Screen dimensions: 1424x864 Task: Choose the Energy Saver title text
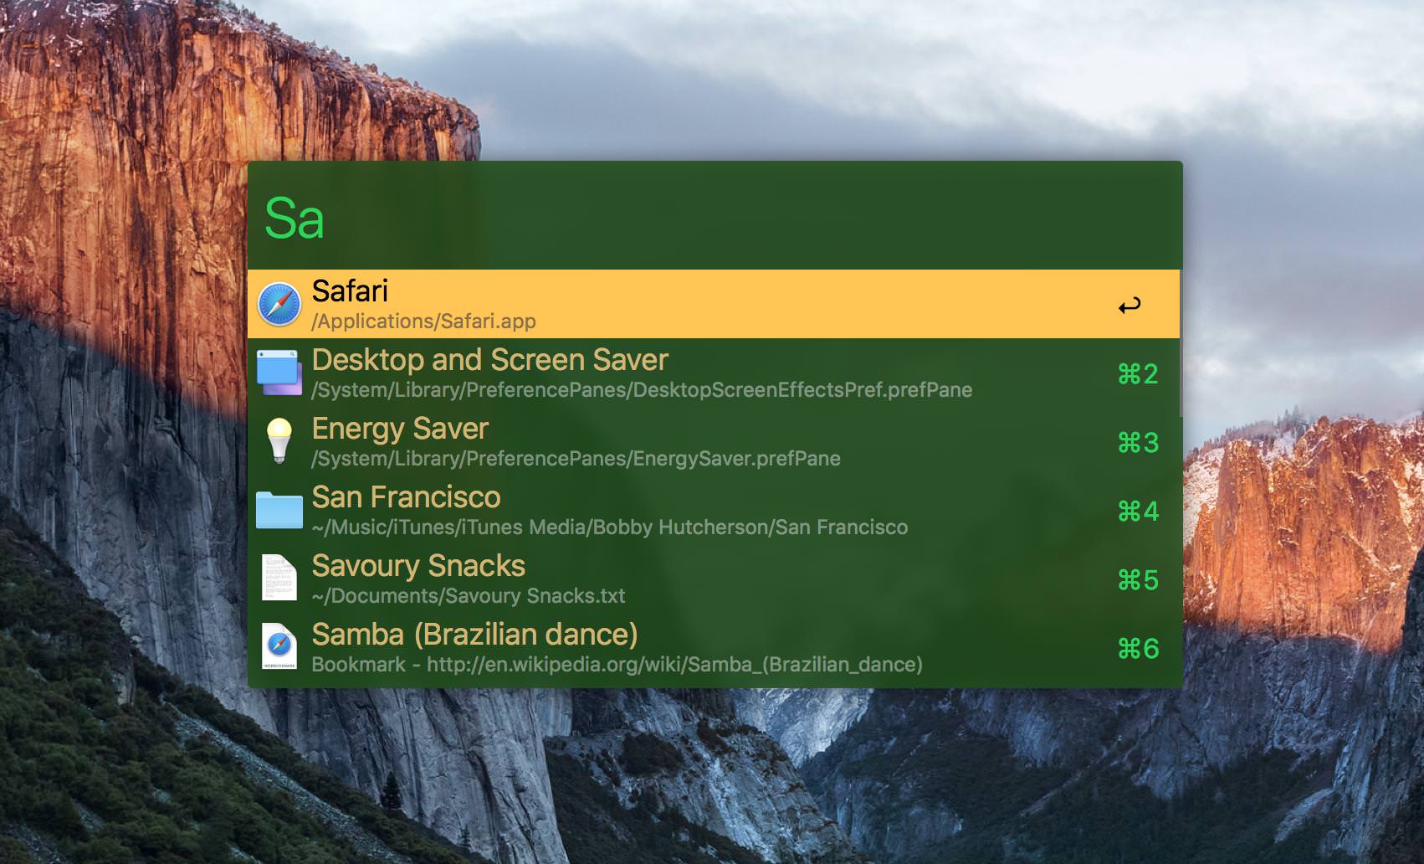tap(400, 429)
